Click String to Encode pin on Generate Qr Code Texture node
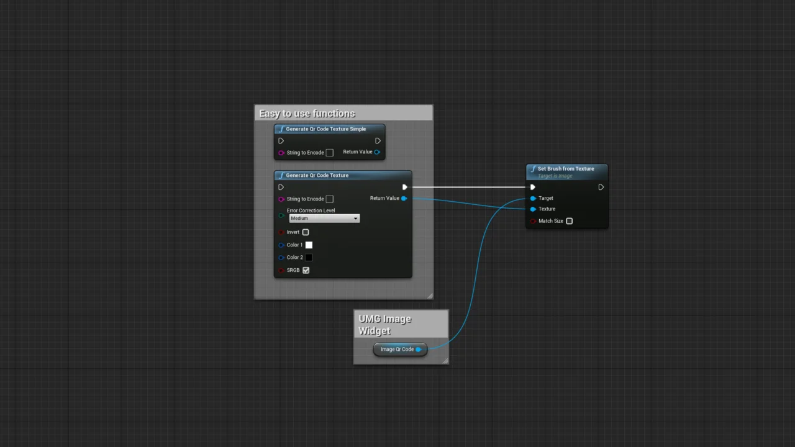This screenshot has height=447, width=795. [x=281, y=199]
